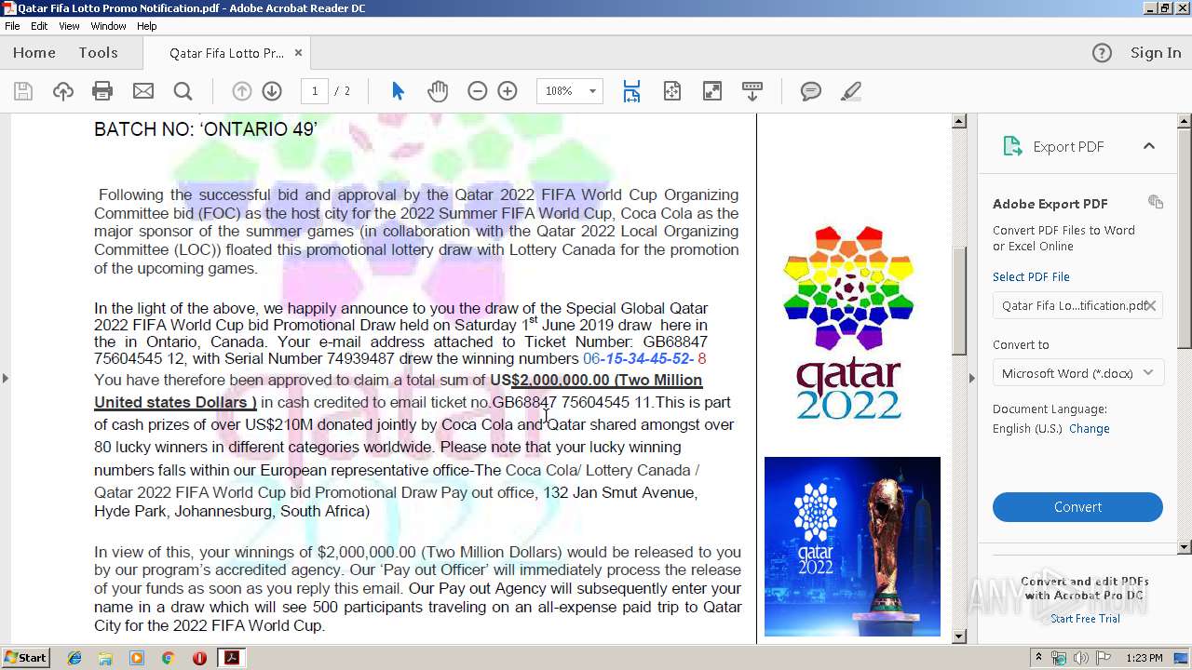
Task: Click the Start Free Trial link
Action: [1085, 619]
